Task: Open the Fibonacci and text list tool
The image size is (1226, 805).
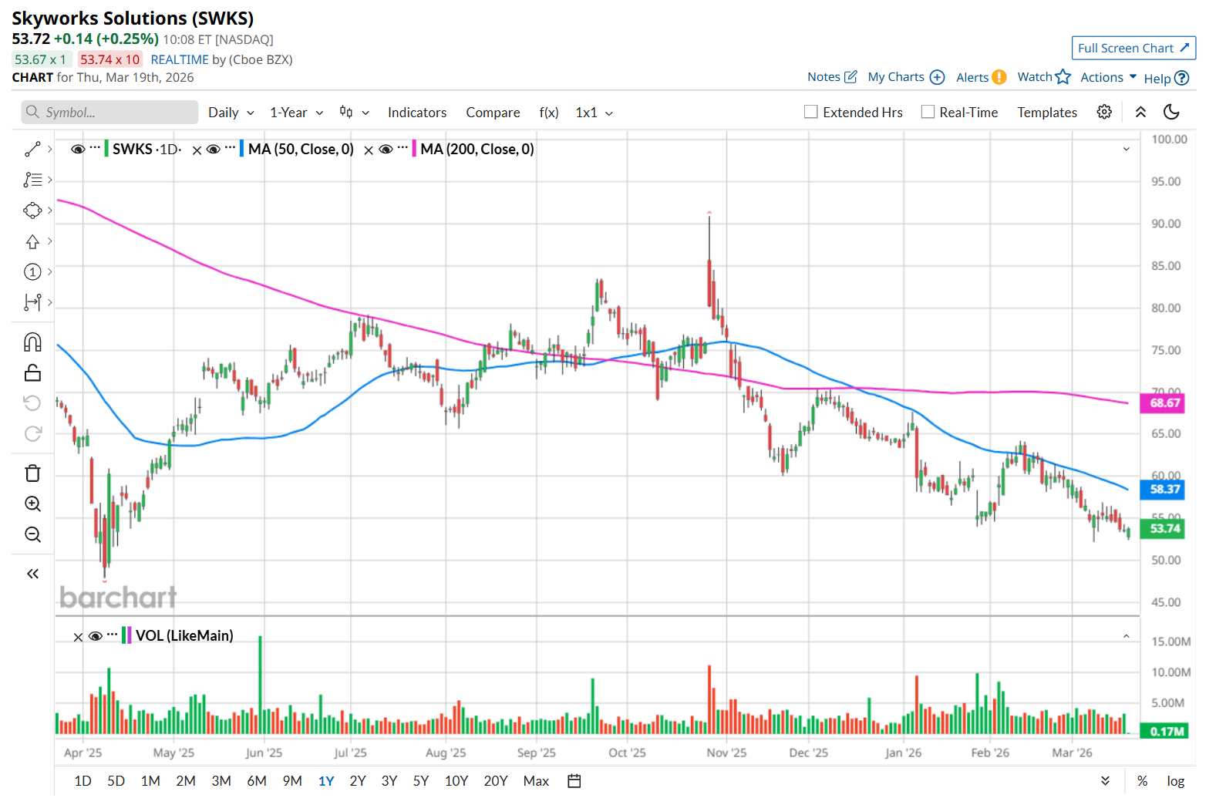Action: [x=32, y=180]
